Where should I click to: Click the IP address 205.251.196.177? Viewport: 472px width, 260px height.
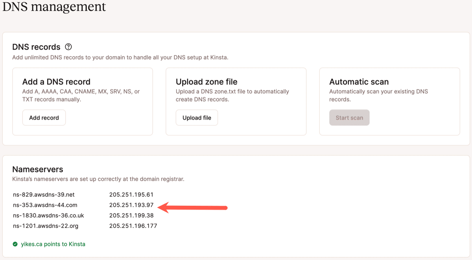133,226
